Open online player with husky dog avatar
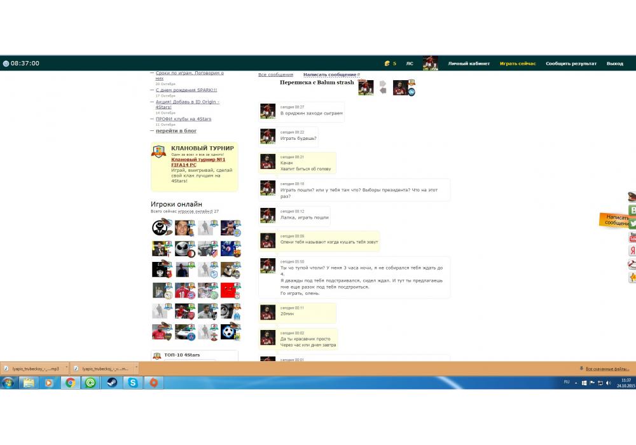 (x=228, y=270)
